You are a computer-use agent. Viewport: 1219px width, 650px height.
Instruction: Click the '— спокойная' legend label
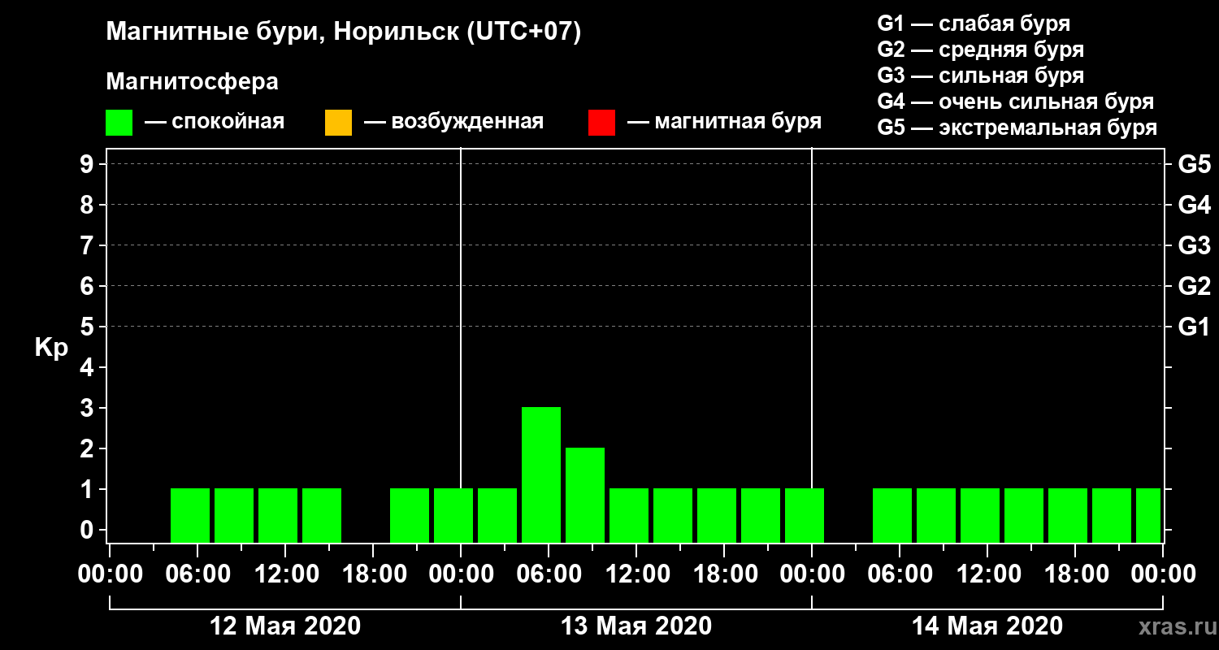click(215, 122)
